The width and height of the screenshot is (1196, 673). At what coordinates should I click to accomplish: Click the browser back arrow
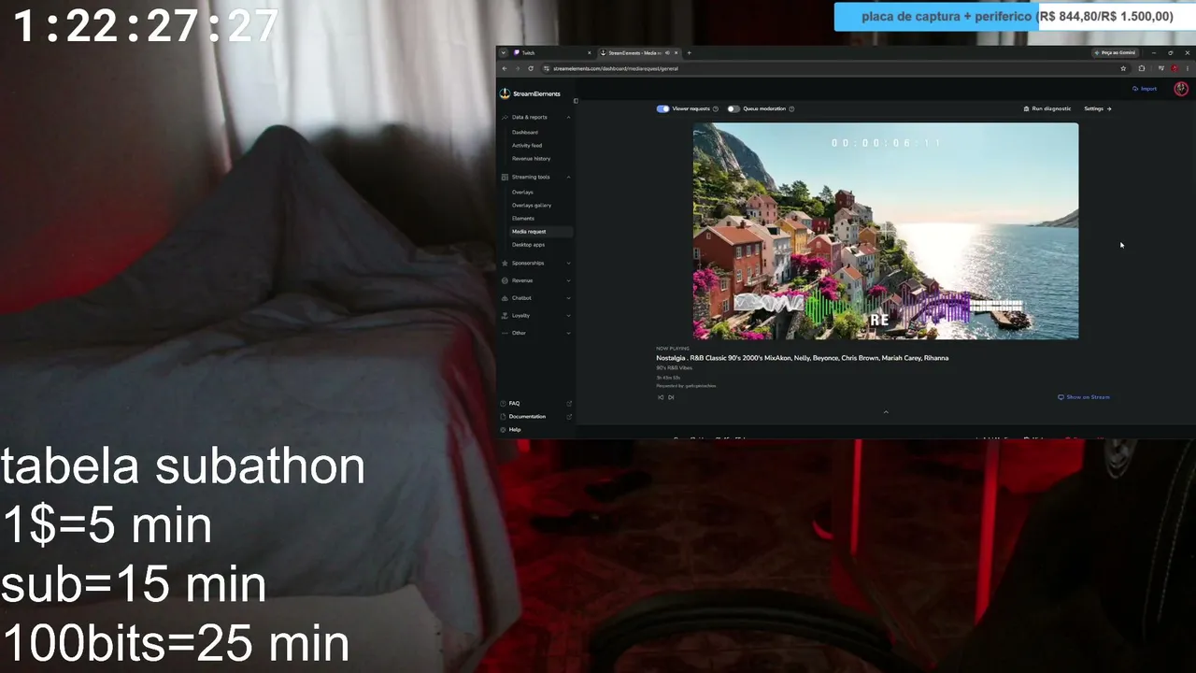[x=505, y=68]
